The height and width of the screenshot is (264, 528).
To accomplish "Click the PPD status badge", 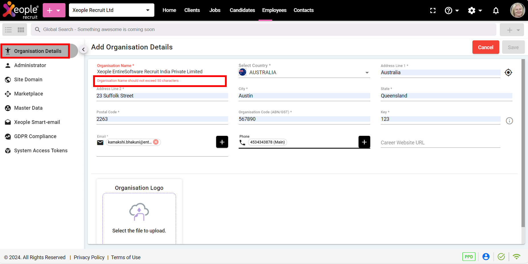I will click(x=469, y=257).
